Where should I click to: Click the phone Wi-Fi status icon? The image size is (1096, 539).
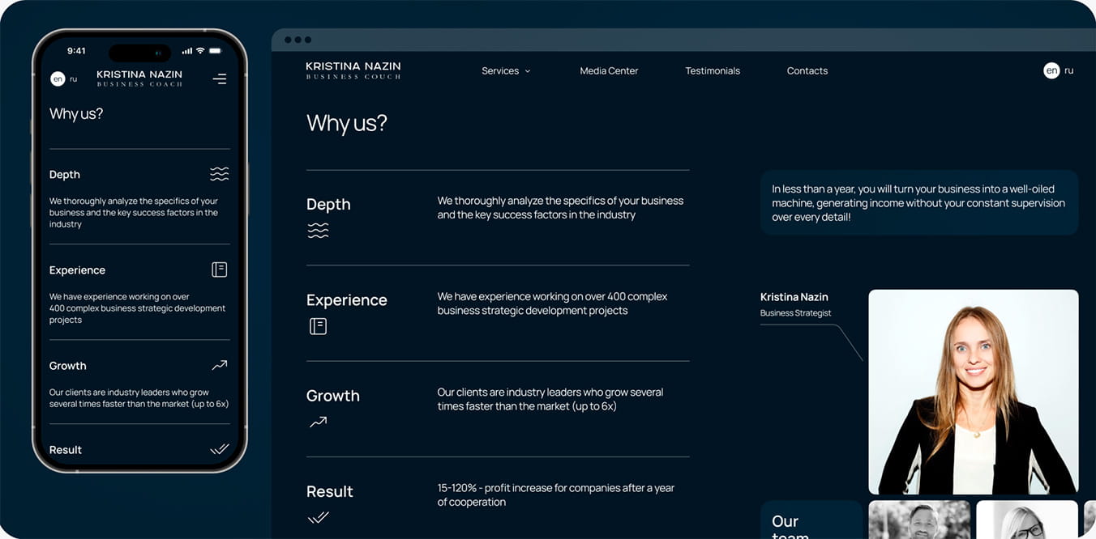tap(200, 51)
